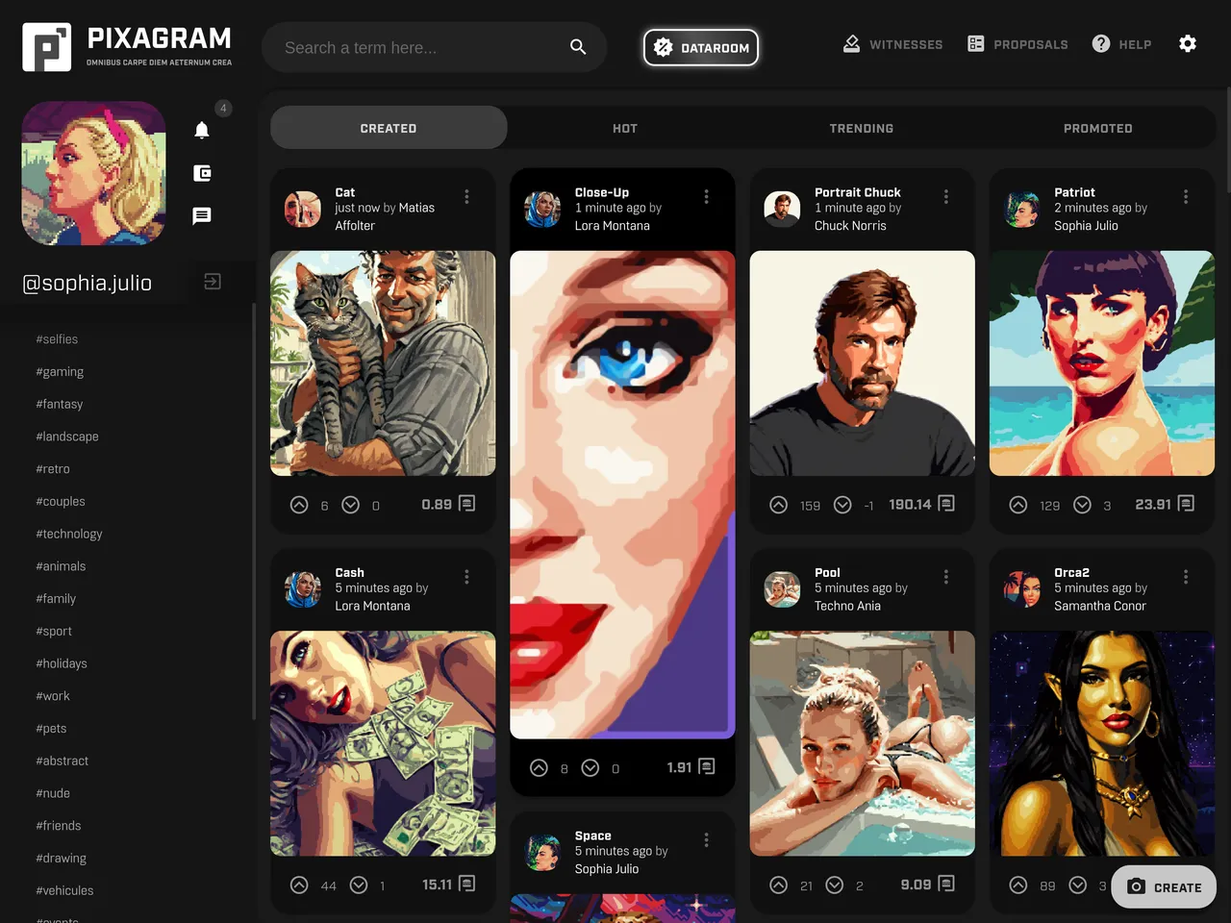Viewport: 1231px width, 923px height.
Task: Open the #technology tag
Action: [69, 534]
